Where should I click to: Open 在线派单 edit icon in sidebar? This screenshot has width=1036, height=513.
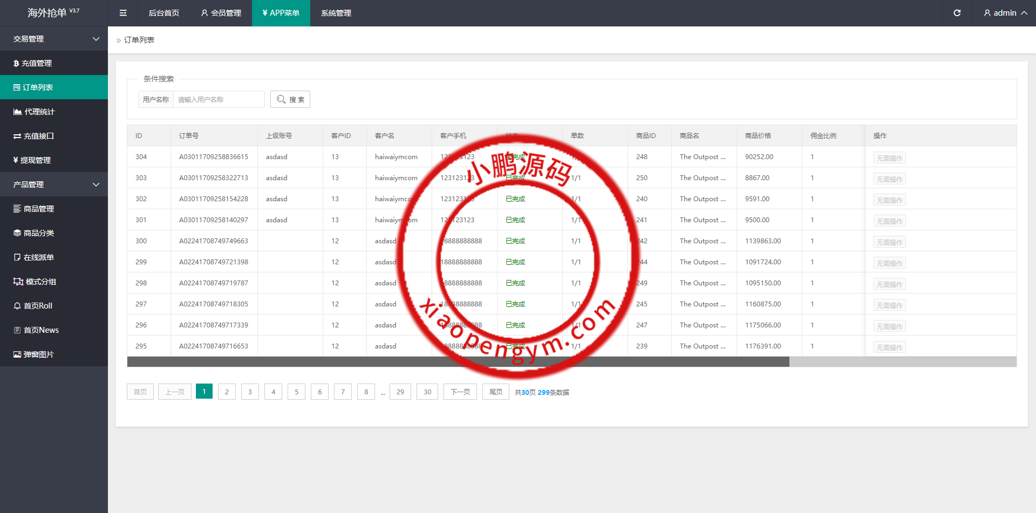17,257
